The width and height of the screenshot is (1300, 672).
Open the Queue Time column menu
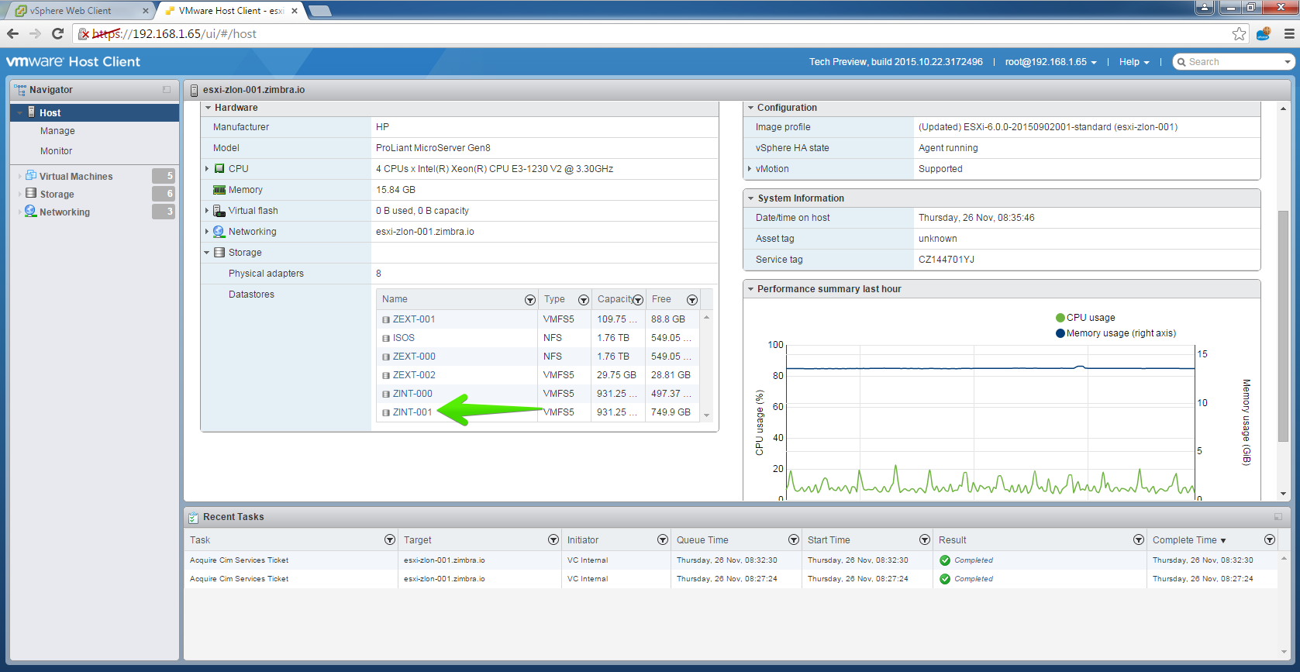794,539
